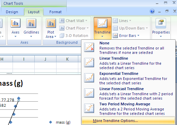The height and width of the screenshot is (125, 177).
Task: Expand the Error Bars dropdown
Action: pos(126,36)
